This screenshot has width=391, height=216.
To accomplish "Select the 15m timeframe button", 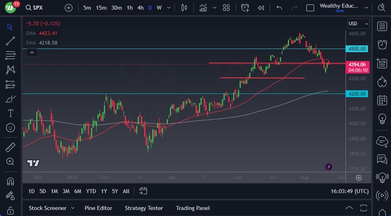I will click(x=101, y=8).
